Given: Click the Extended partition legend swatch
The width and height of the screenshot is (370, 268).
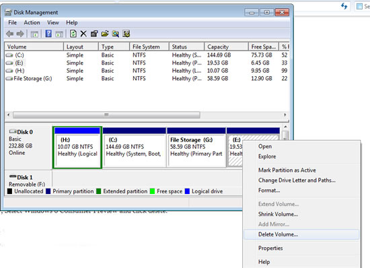Looking at the screenshot, I should 99,191.
